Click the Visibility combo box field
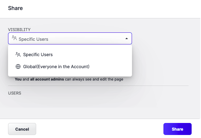The image size is (201, 138). [70, 39]
